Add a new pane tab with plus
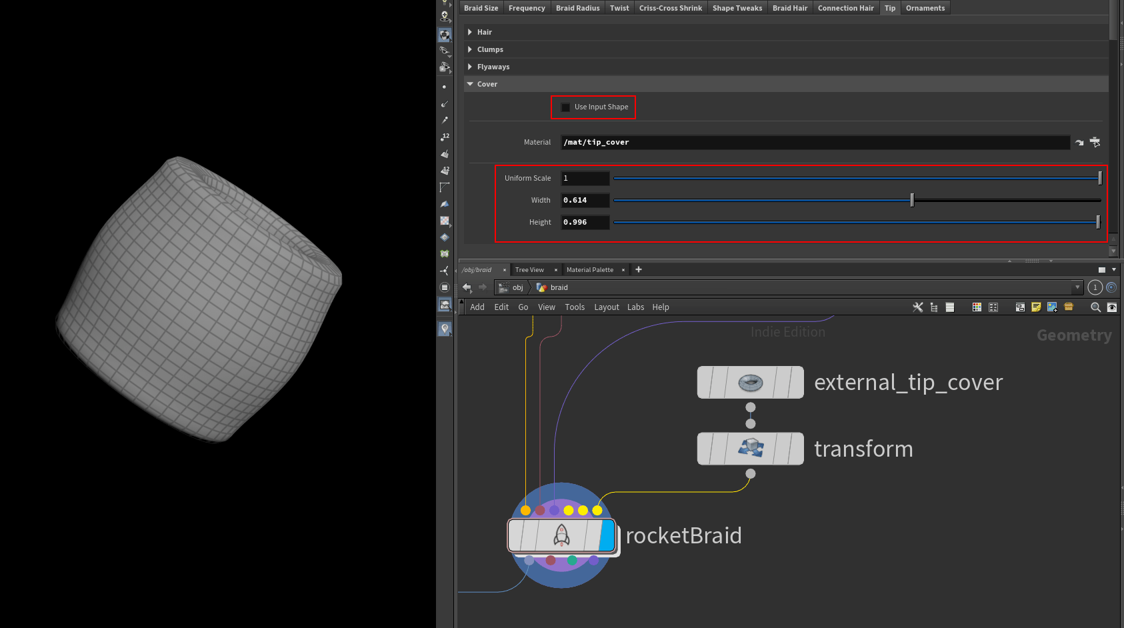 [639, 269]
